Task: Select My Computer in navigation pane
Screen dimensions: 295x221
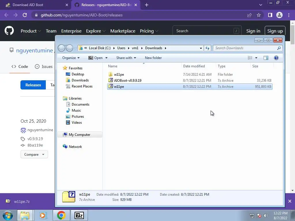Action: [x=80, y=135]
